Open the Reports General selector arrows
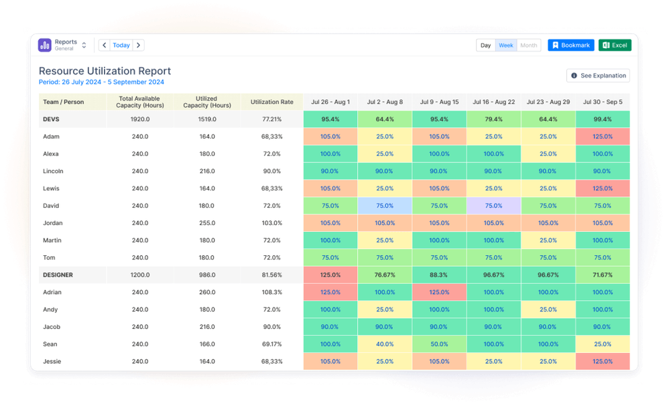This screenshot has width=669, height=408. tap(84, 45)
